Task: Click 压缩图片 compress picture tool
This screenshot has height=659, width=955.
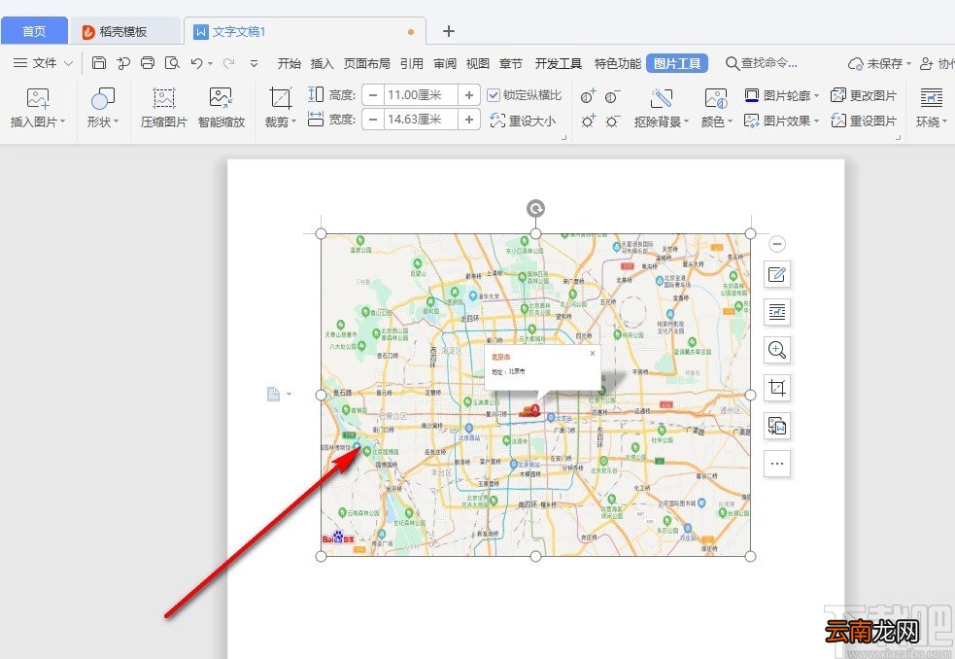Action: point(164,107)
